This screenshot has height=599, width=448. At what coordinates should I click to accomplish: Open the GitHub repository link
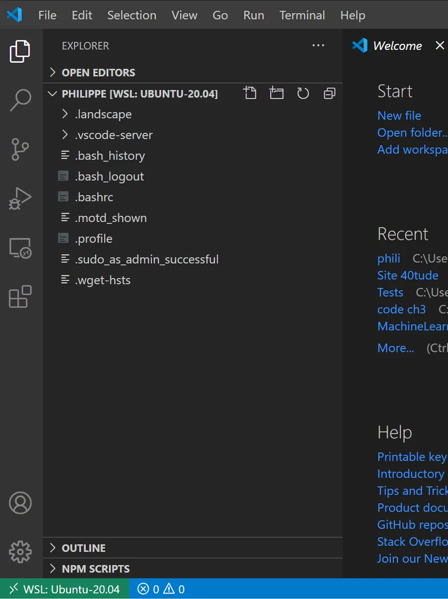point(412,524)
